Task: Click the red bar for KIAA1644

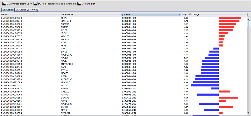Action: click(229, 21)
